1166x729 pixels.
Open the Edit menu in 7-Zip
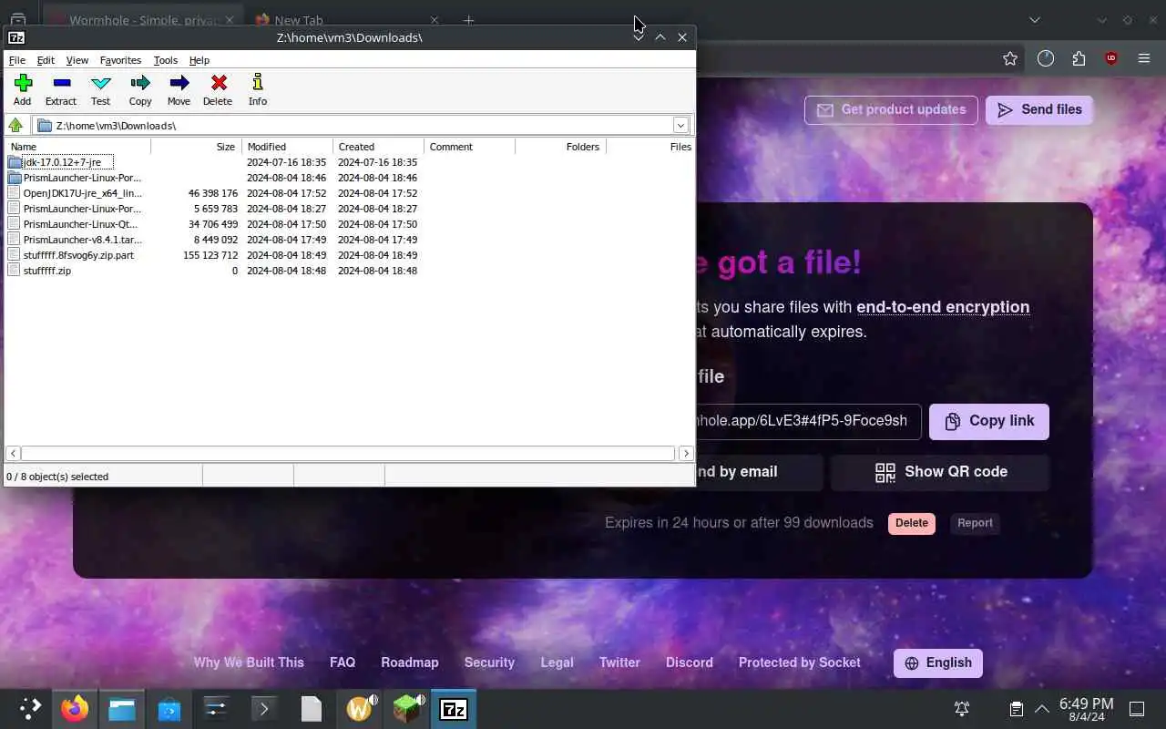46,60
